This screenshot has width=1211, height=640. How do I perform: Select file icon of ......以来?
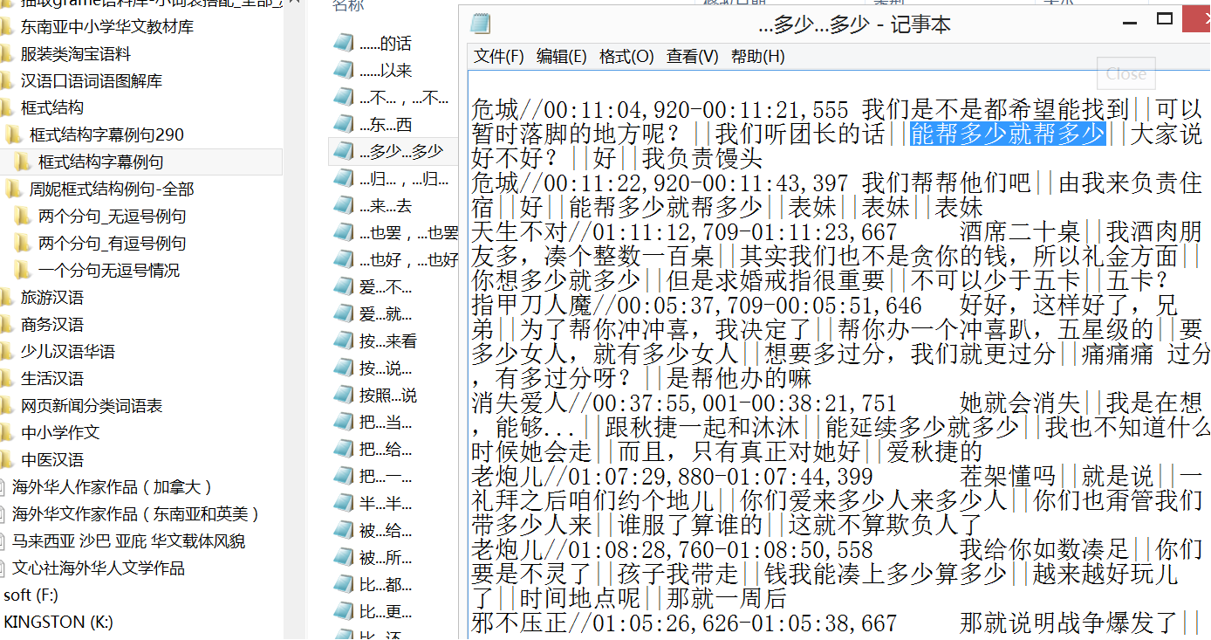point(344,70)
